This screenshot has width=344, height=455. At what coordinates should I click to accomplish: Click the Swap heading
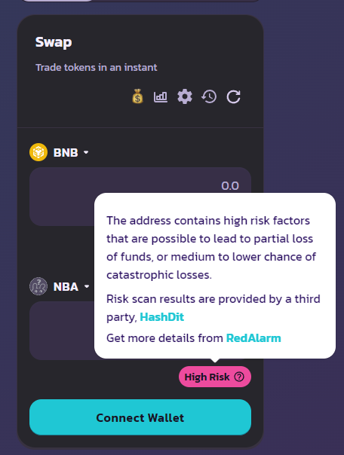(x=54, y=42)
